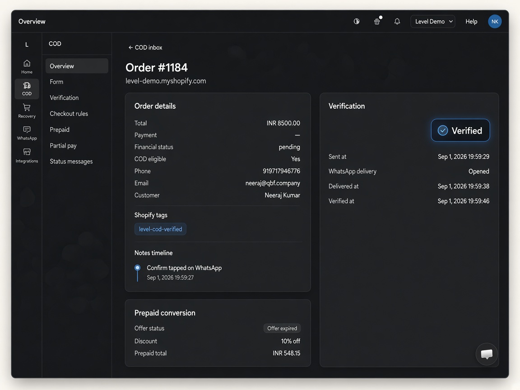Open Recovery cart icon in sidebar
The height and width of the screenshot is (390, 520).
[27, 111]
